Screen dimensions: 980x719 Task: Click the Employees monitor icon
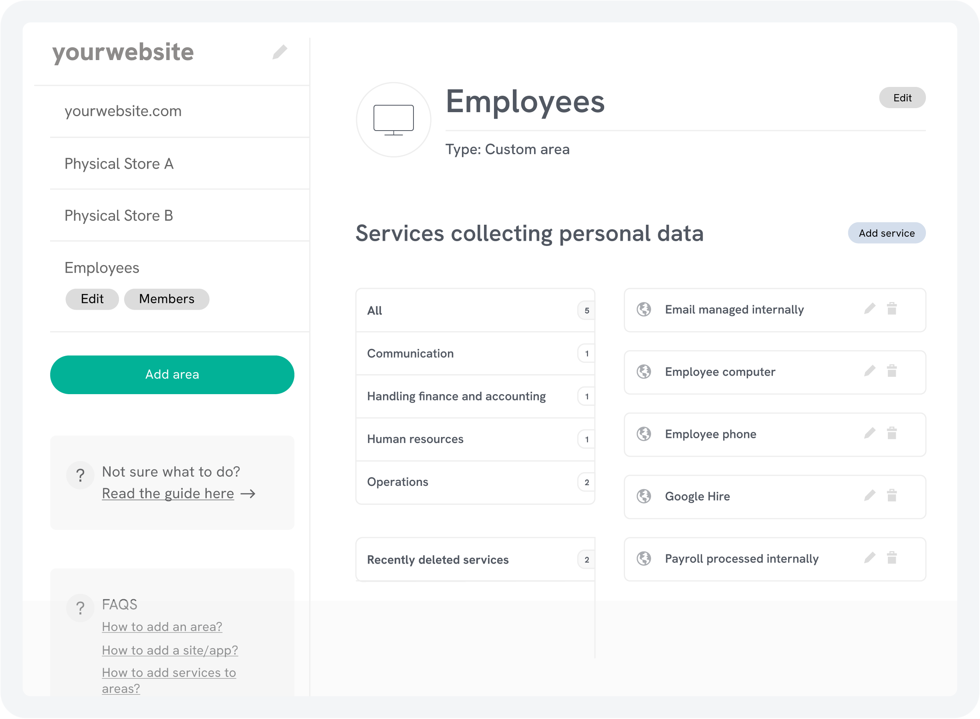[x=393, y=120]
